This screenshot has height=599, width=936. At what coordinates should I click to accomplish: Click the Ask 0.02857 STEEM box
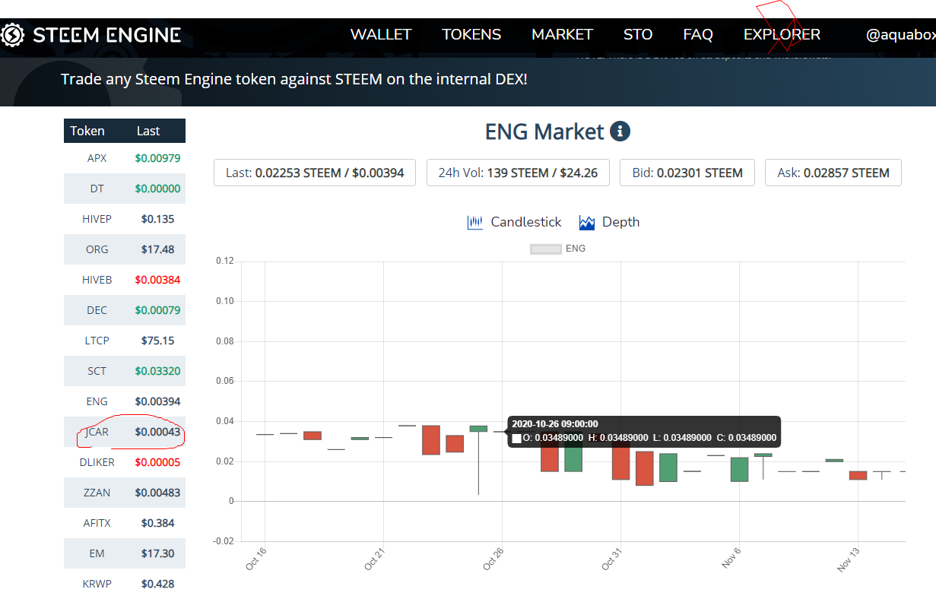click(x=833, y=173)
